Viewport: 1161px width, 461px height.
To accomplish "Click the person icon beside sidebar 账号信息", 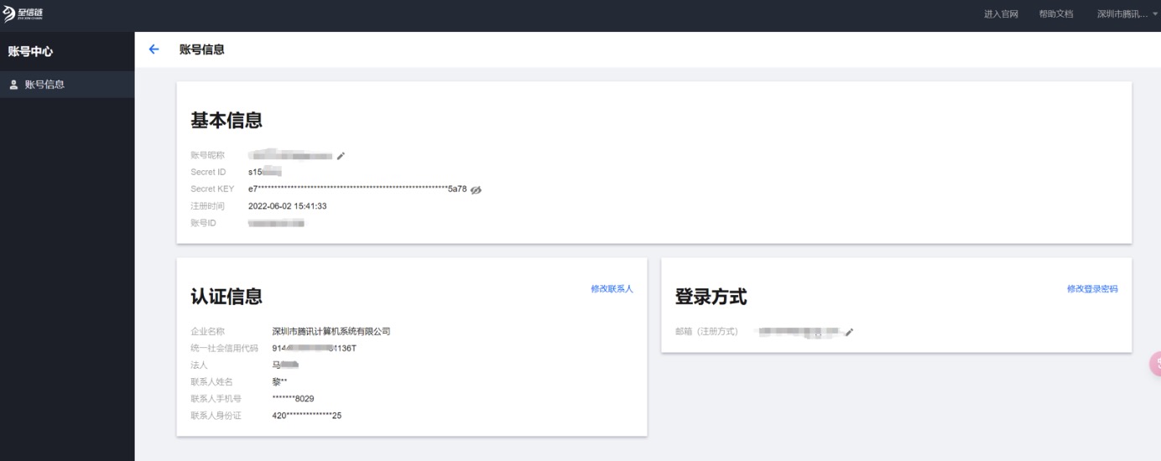I will click(x=13, y=85).
